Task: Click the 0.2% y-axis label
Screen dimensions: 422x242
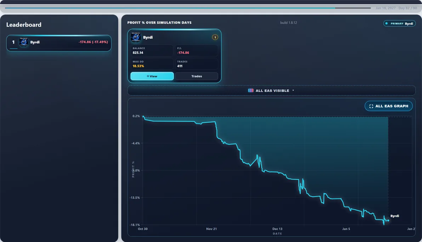Action: pyautogui.click(x=136, y=116)
